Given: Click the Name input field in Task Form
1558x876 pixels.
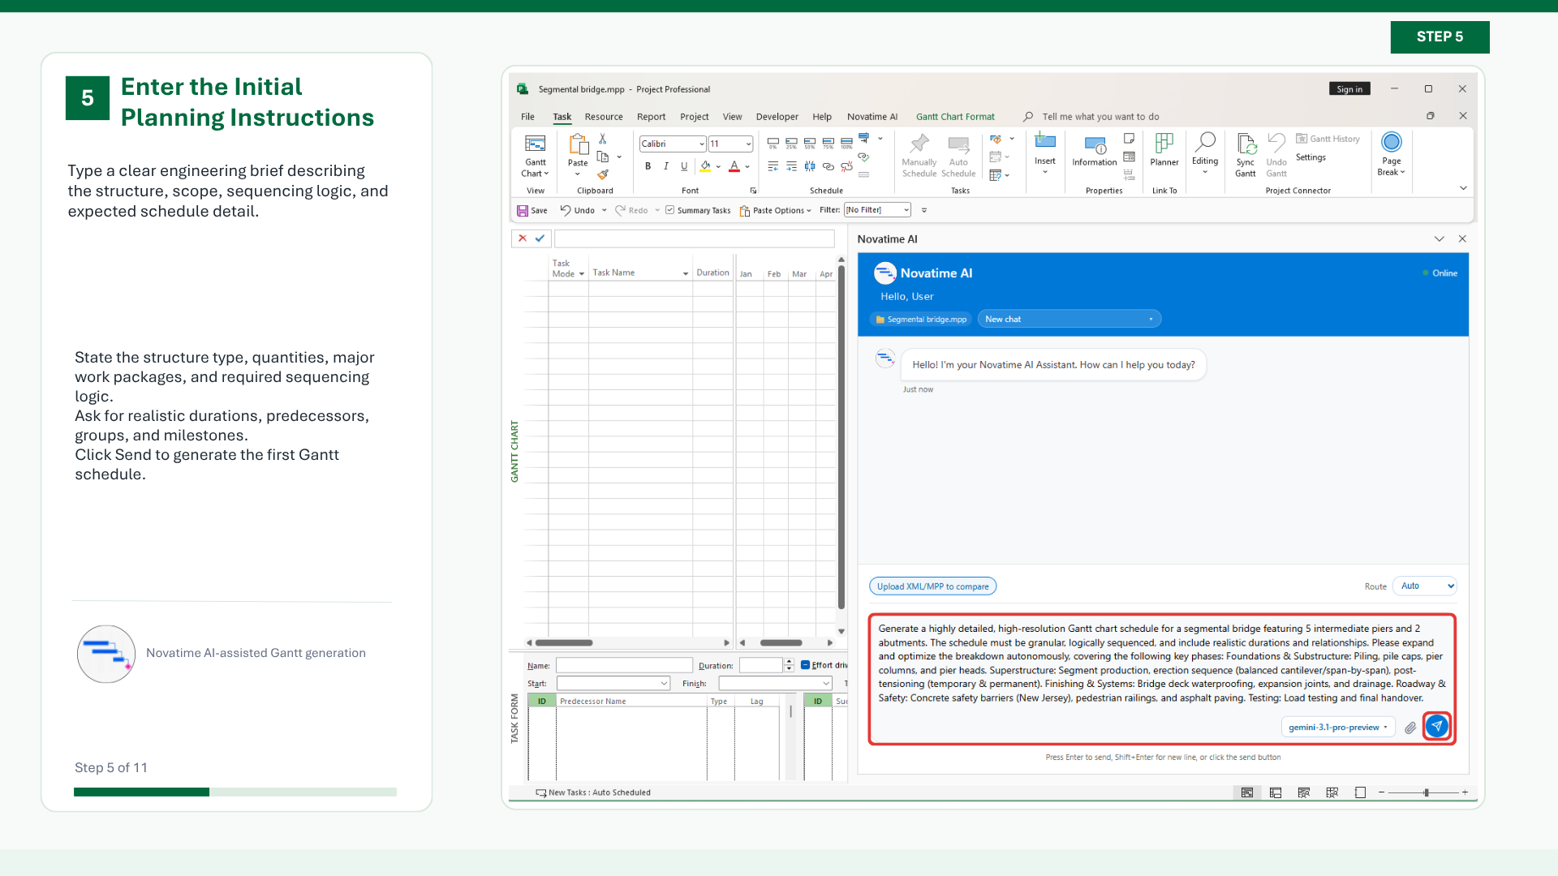Looking at the screenshot, I should (x=624, y=665).
